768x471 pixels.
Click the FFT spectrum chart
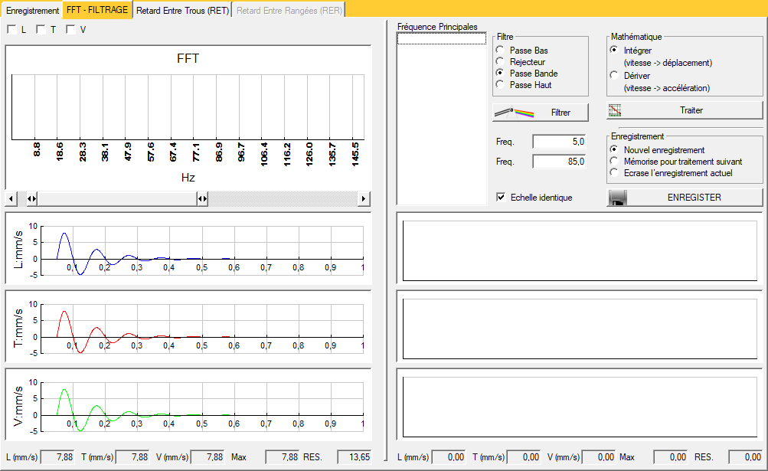pos(188,117)
